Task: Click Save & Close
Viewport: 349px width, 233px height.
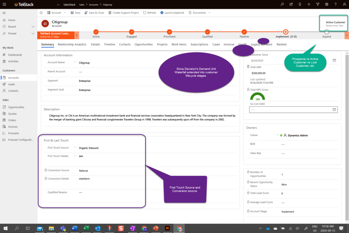Action: (94, 13)
